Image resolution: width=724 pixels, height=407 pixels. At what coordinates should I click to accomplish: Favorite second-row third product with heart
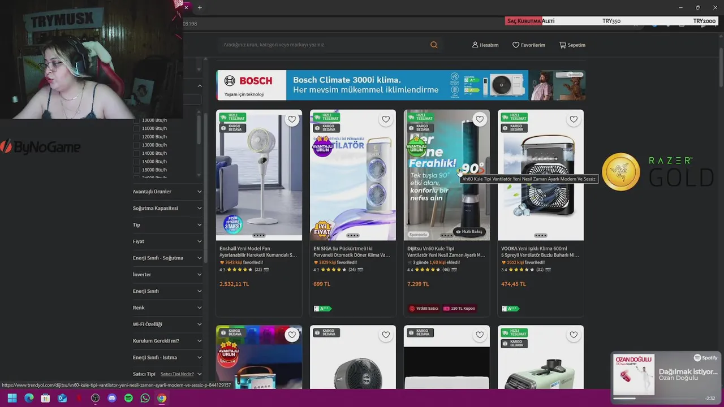coord(480,335)
